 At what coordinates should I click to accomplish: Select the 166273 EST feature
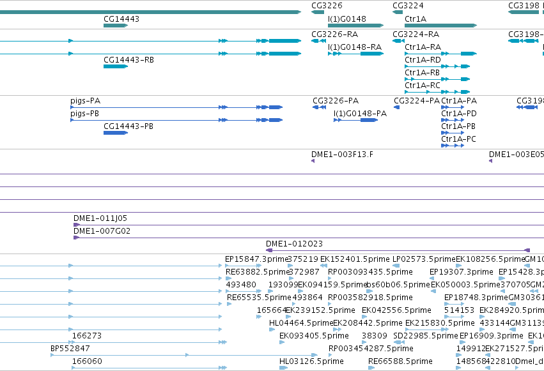click(x=149, y=342)
